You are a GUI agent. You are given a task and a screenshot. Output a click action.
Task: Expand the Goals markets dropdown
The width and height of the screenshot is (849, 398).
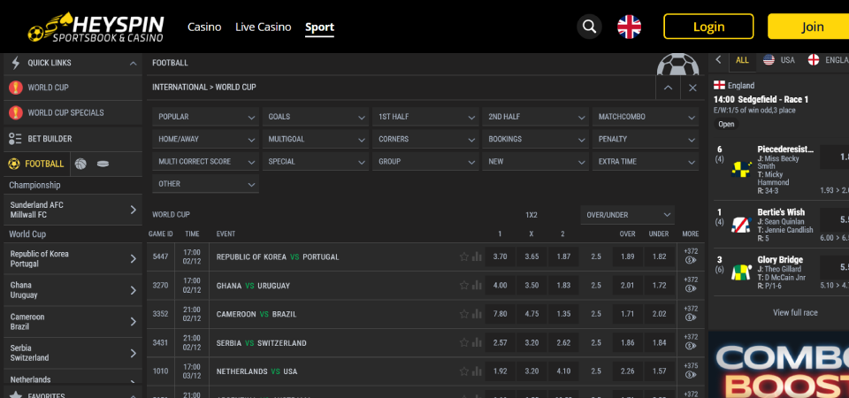[x=316, y=117]
